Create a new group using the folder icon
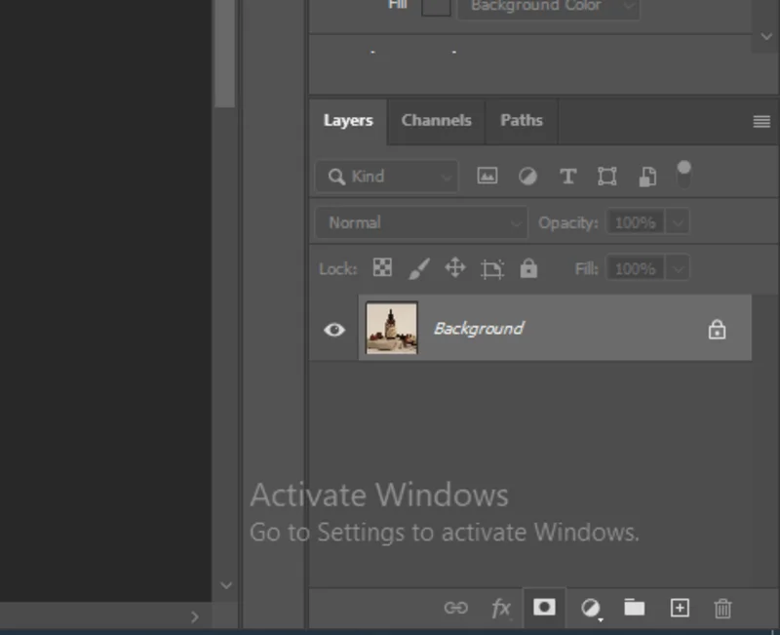This screenshot has width=780, height=635. pyautogui.click(x=634, y=607)
